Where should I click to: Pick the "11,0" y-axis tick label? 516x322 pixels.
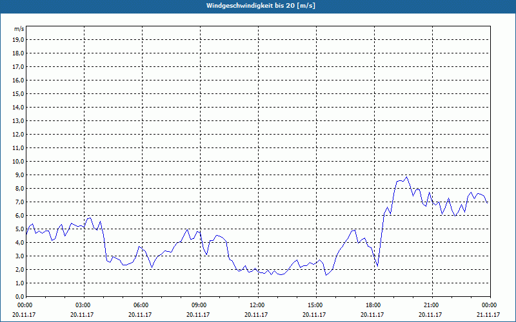tap(18, 148)
